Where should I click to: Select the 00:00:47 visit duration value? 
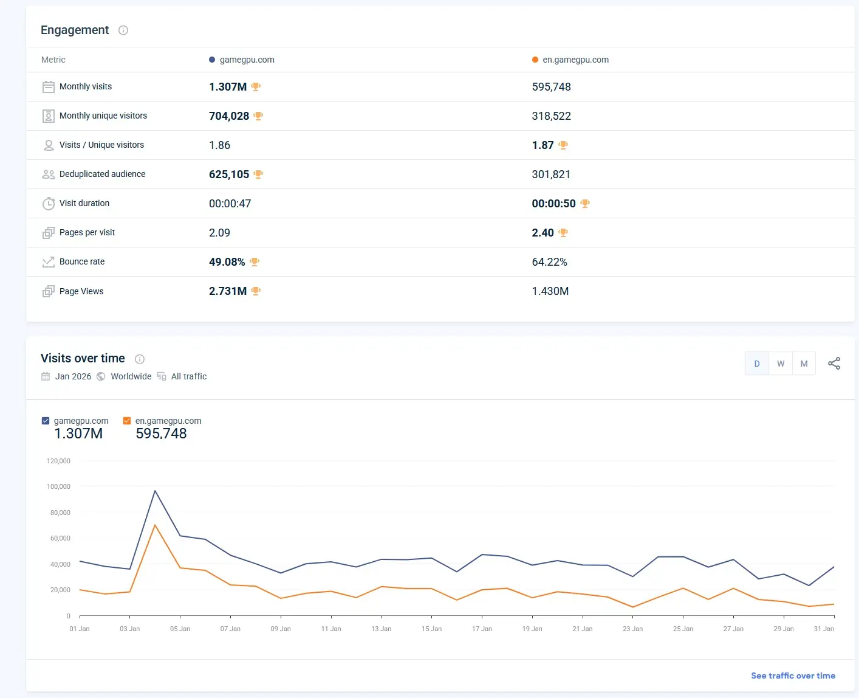click(x=230, y=204)
